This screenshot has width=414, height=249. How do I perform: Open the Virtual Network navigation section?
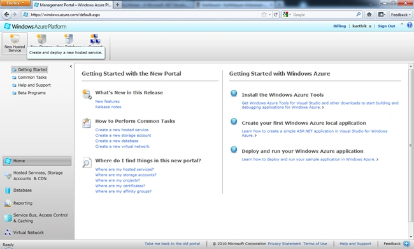tap(24, 232)
